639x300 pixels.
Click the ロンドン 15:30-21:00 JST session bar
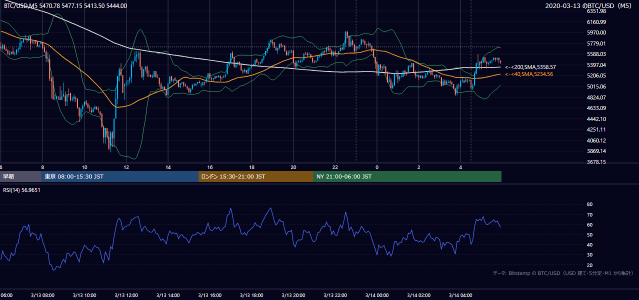(x=256, y=176)
